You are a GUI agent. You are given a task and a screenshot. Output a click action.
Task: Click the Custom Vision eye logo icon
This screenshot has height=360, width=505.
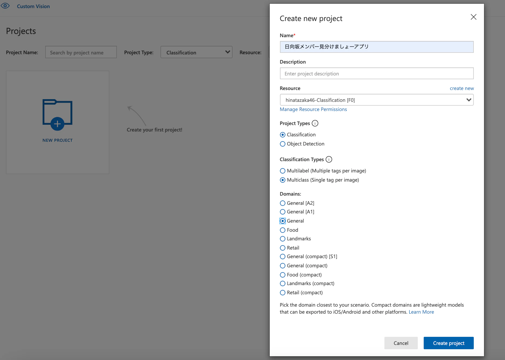click(x=5, y=6)
